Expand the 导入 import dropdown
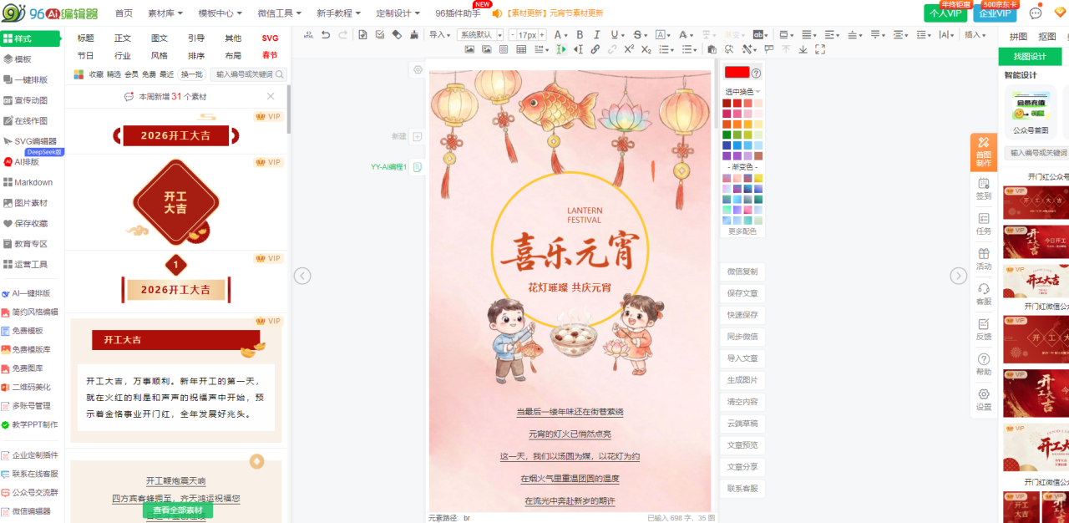Screen dimensions: 1069x523 point(439,35)
